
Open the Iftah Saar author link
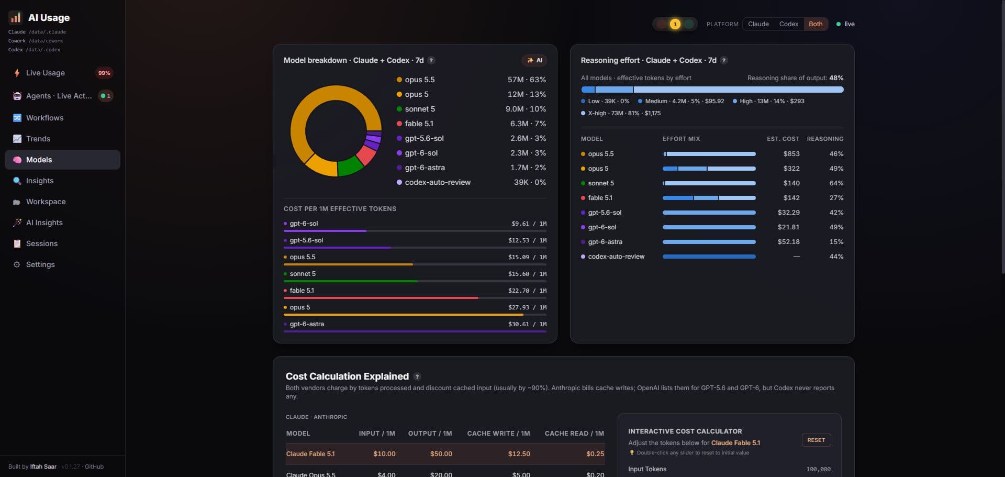43,467
